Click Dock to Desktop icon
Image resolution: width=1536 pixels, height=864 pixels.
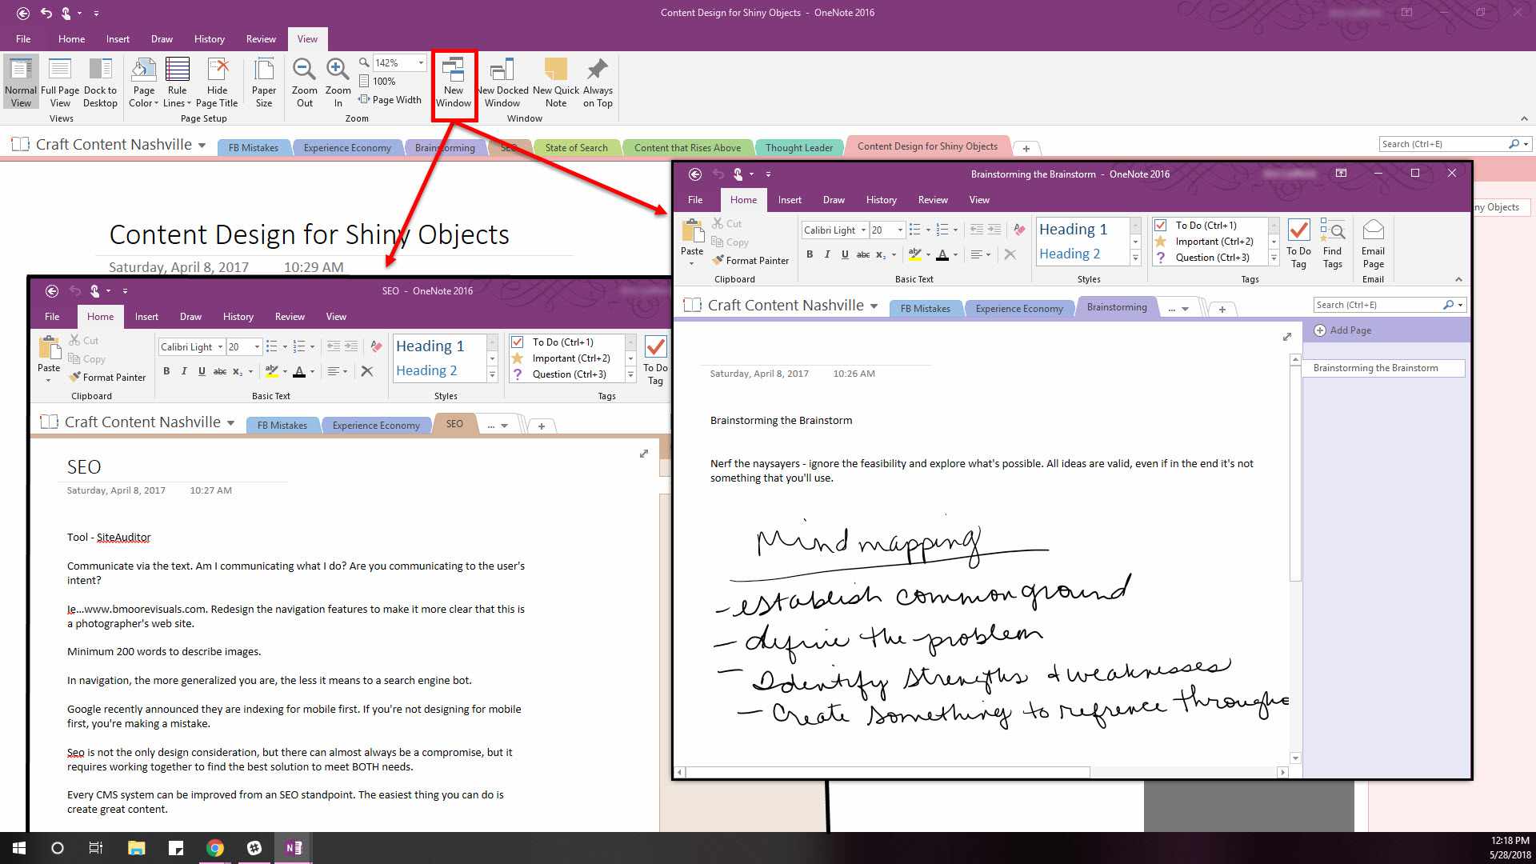[x=100, y=82]
